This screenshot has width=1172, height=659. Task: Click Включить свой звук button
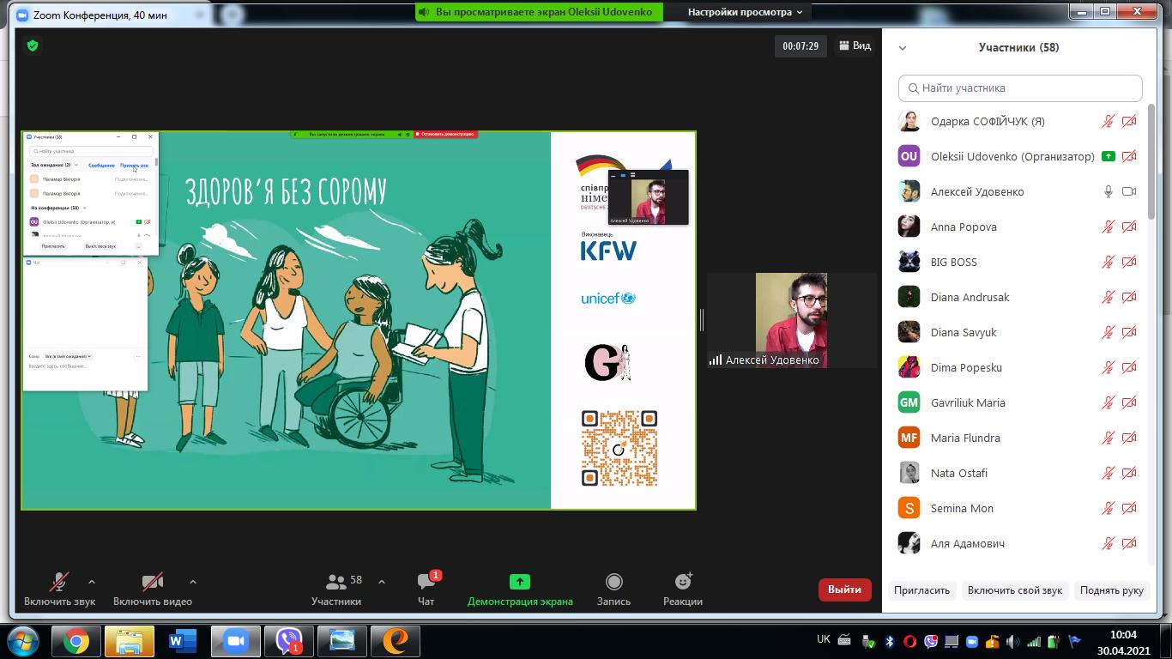click(x=1015, y=590)
